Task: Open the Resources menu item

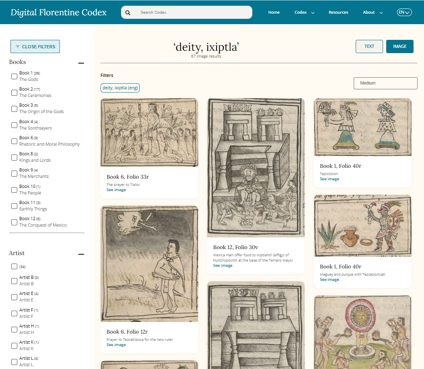Action: coord(338,12)
